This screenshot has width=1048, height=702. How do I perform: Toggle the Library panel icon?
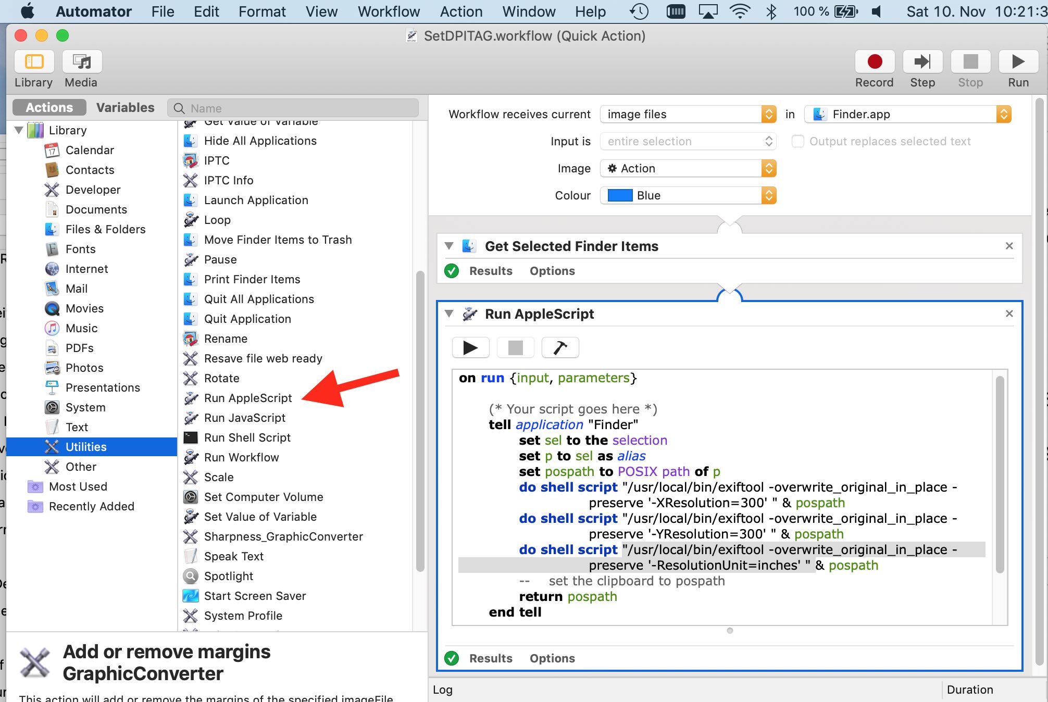[x=34, y=62]
